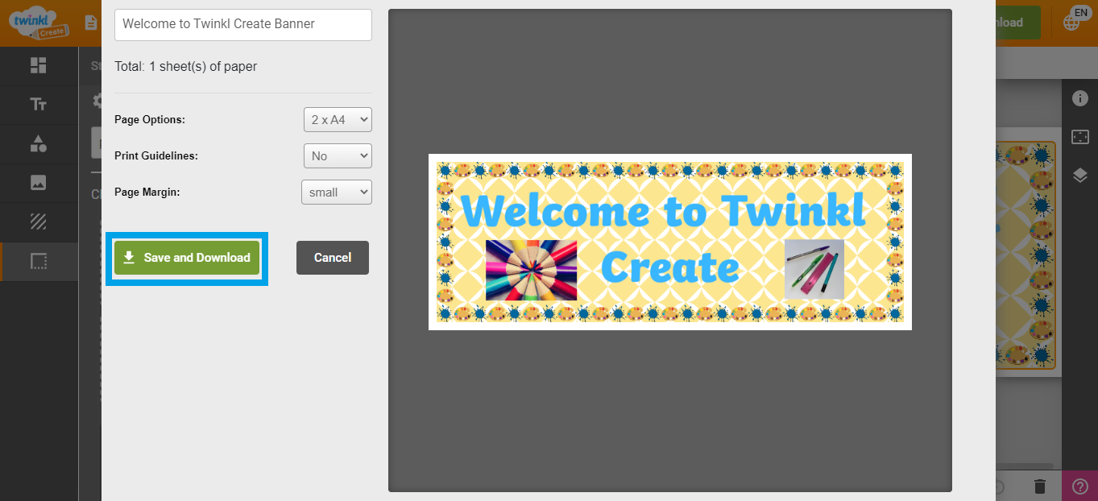Click the 'Total: 1 sheet(s) of paper' text
1098x501 pixels.
tap(186, 67)
